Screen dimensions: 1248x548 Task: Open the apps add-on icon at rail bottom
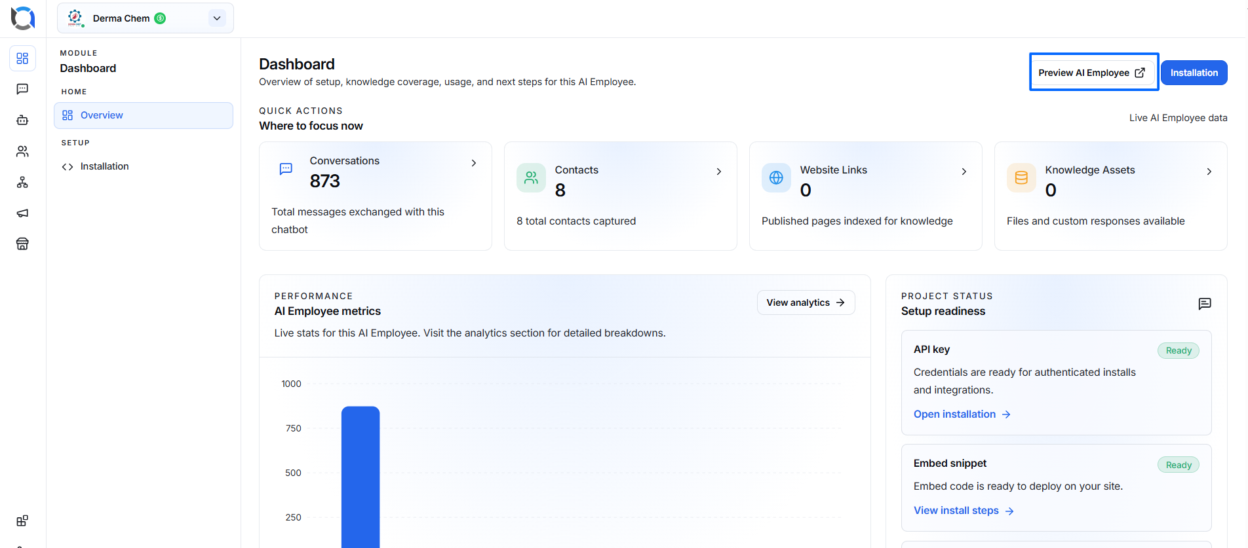pyautogui.click(x=22, y=521)
